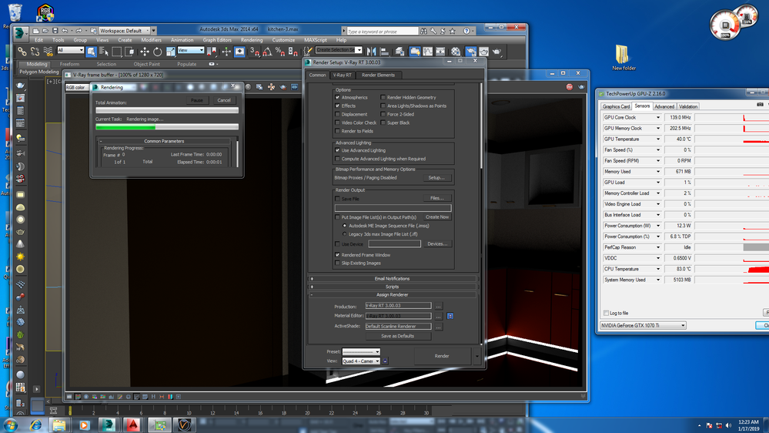Click the Select and Link tool
This screenshot has height=433, width=769.
pyautogui.click(x=22, y=51)
